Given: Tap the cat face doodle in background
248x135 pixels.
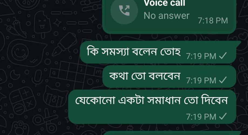Looking at the screenshot, I should [x=55, y=97].
